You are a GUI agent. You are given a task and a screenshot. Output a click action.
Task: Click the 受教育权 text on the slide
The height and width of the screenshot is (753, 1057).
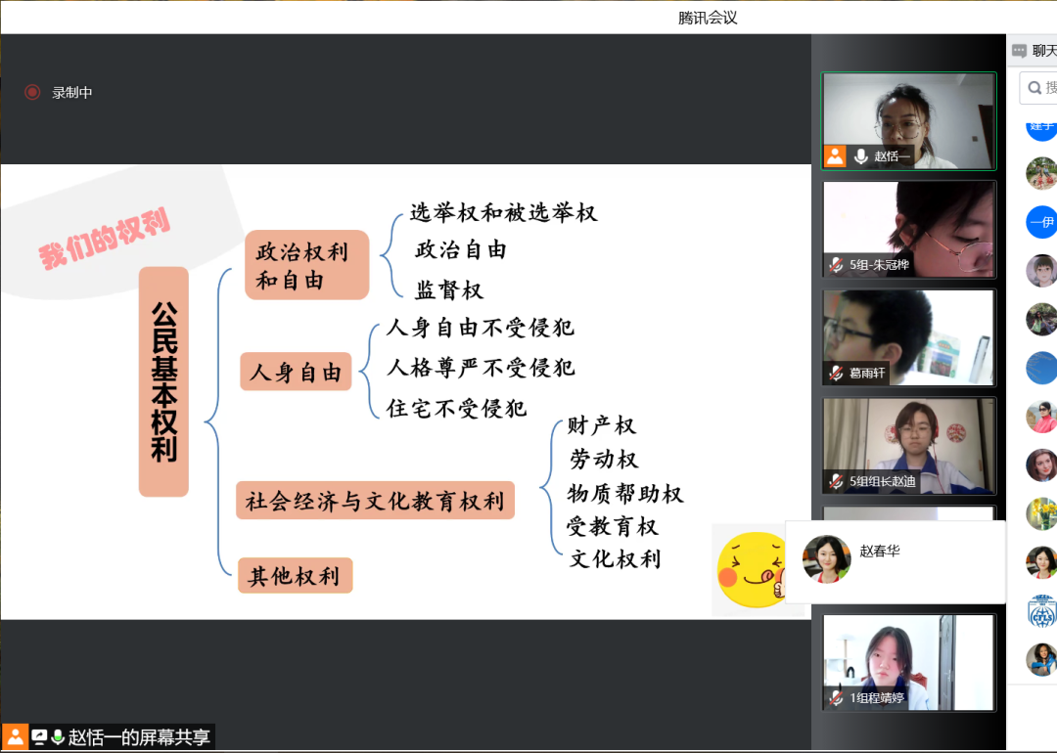[612, 527]
